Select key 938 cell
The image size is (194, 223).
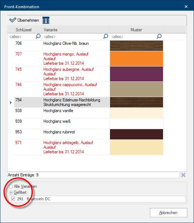pyautogui.click(x=28, y=113)
